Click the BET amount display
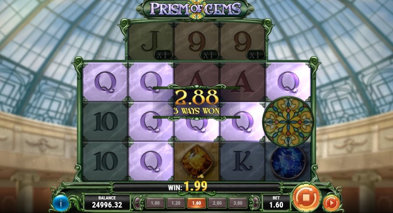Image resolution: width=393 pixels, height=213 pixels. [x=276, y=202]
